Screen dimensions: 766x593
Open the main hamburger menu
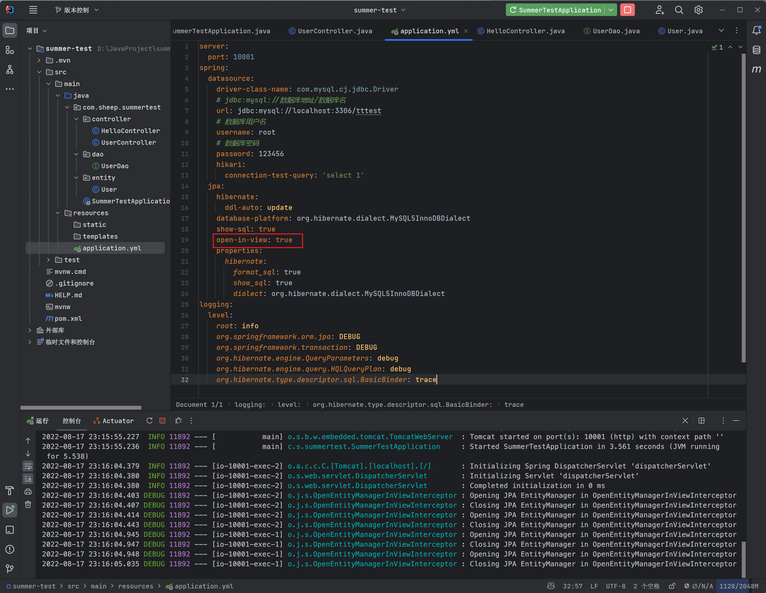[x=33, y=10]
